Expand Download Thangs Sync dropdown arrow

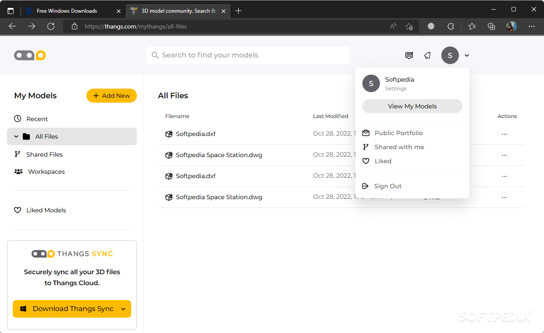point(123,309)
